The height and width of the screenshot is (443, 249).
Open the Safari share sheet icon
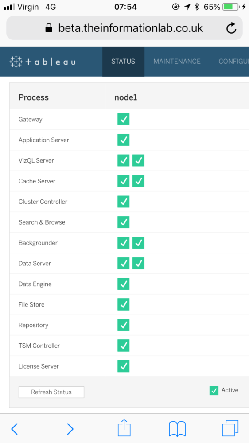pyautogui.click(x=124, y=427)
